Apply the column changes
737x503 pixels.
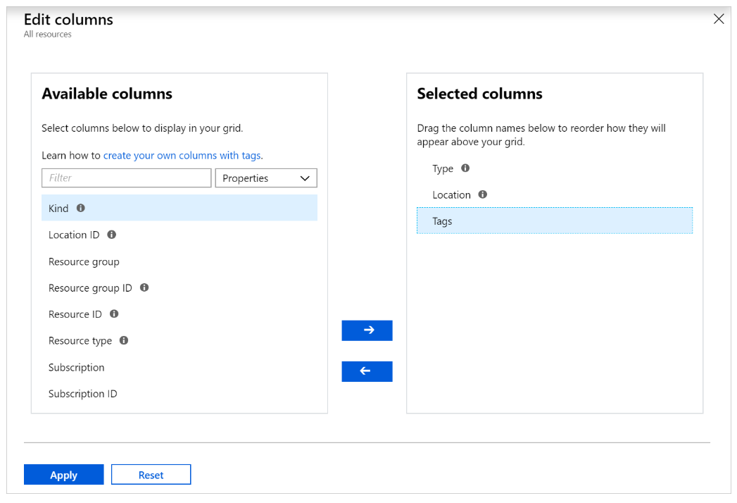pos(64,474)
